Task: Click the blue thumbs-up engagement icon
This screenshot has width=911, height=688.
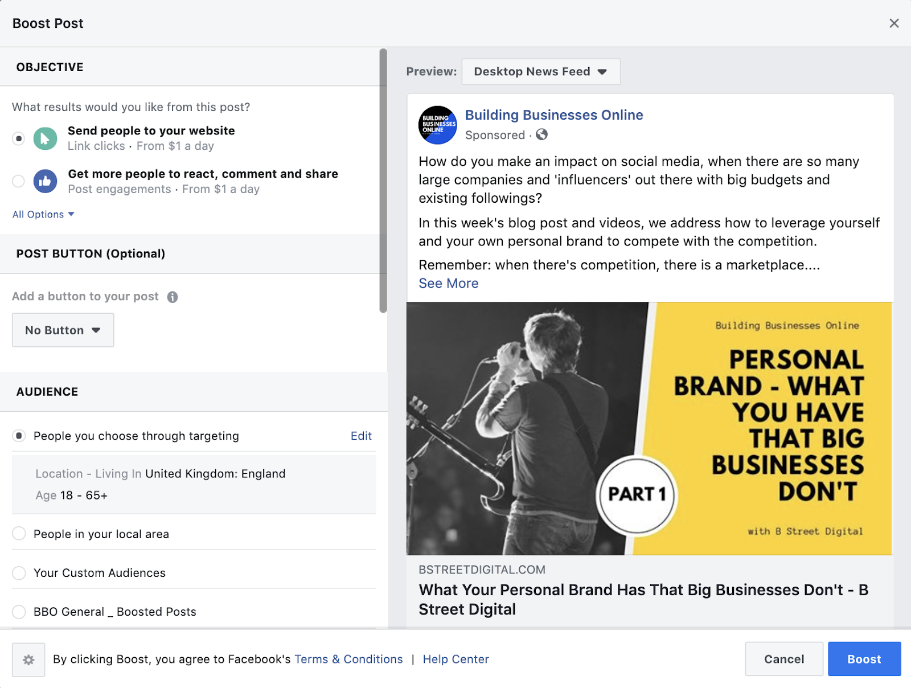Action: click(45, 182)
